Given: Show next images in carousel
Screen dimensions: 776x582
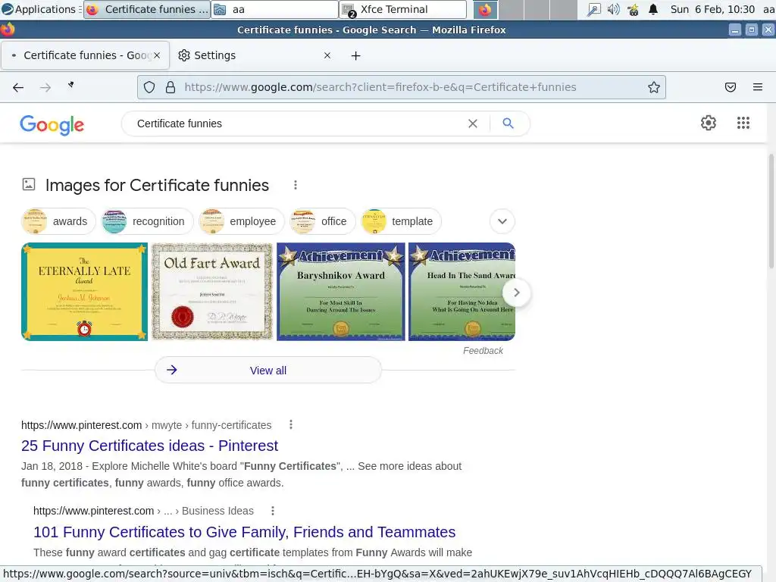Looking at the screenshot, I should (x=516, y=293).
